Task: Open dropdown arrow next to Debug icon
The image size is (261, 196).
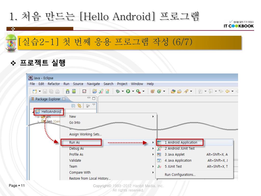Action: (123, 91)
